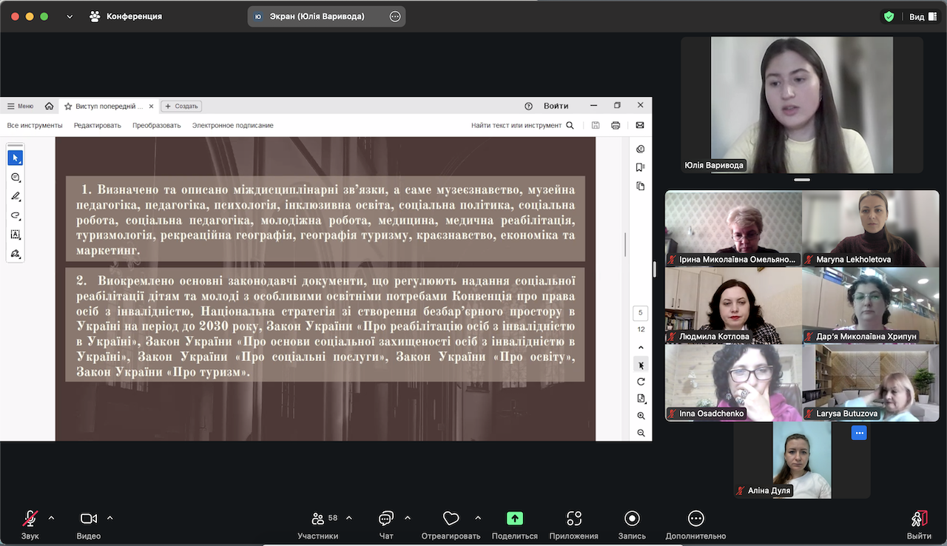The width and height of the screenshot is (947, 546).
Task: Open screen share options for Юлія Варивода
Action: pyautogui.click(x=395, y=16)
